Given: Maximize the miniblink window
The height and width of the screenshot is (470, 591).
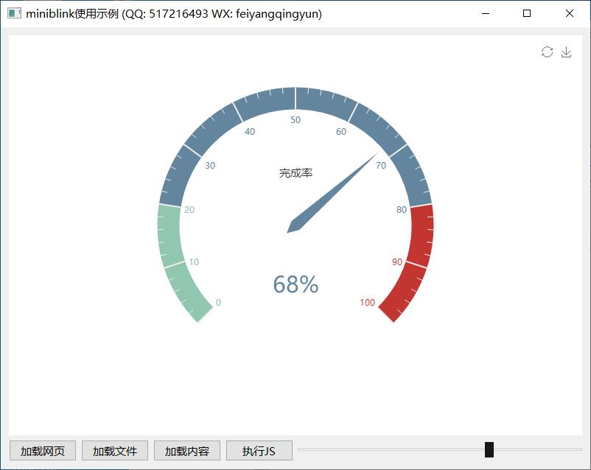Looking at the screenshot, I should [x=527, y=13].
